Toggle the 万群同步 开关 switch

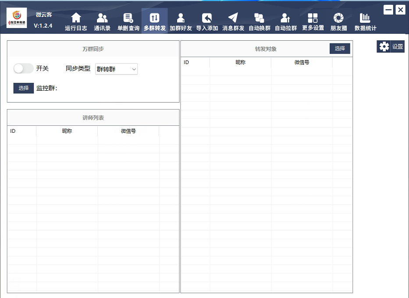(23, 68)
